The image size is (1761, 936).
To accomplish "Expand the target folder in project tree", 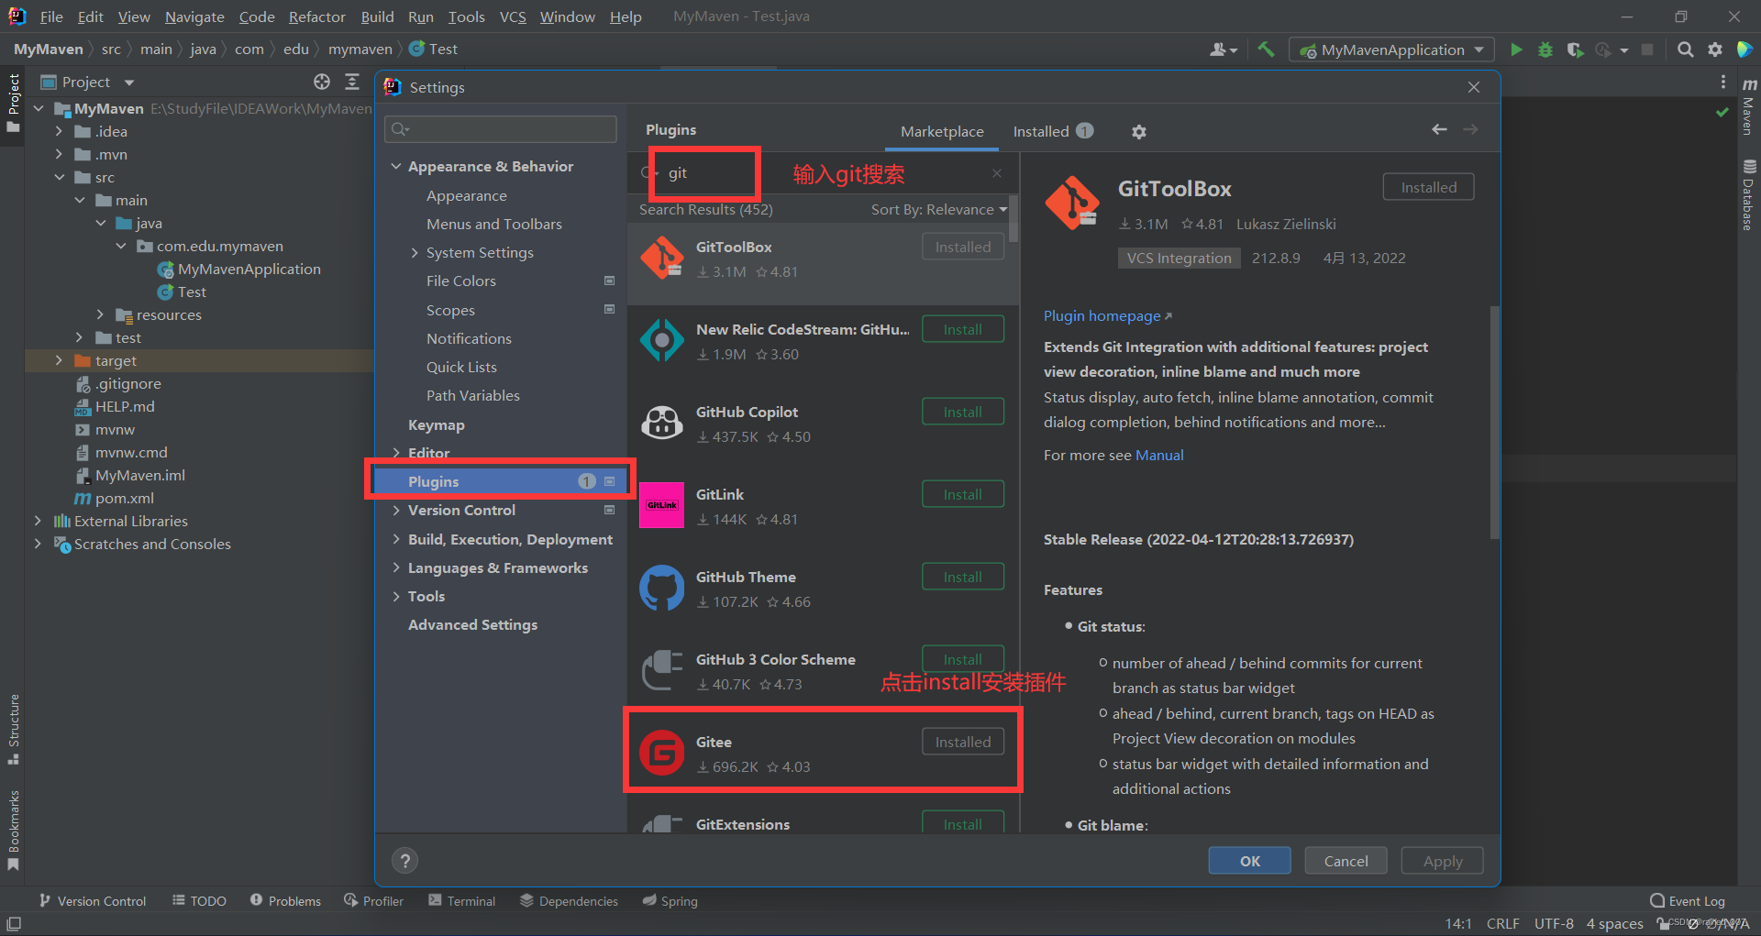I will pos(59,360).
